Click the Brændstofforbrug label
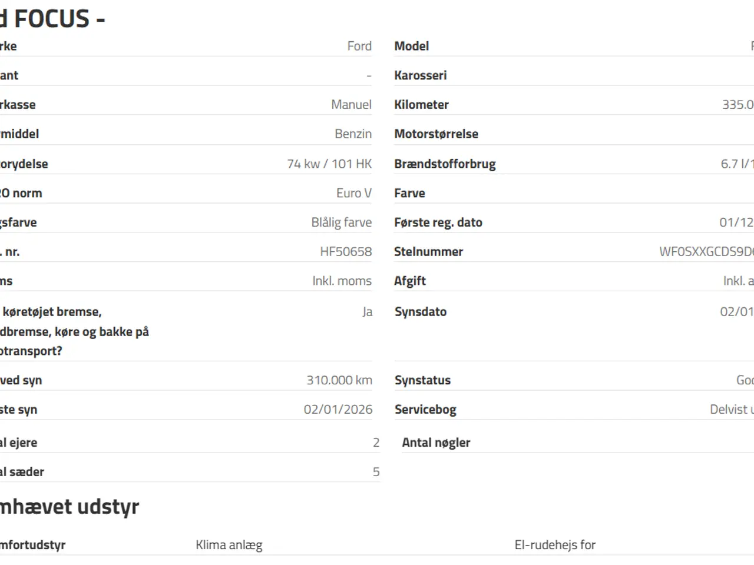 [445, 164]
